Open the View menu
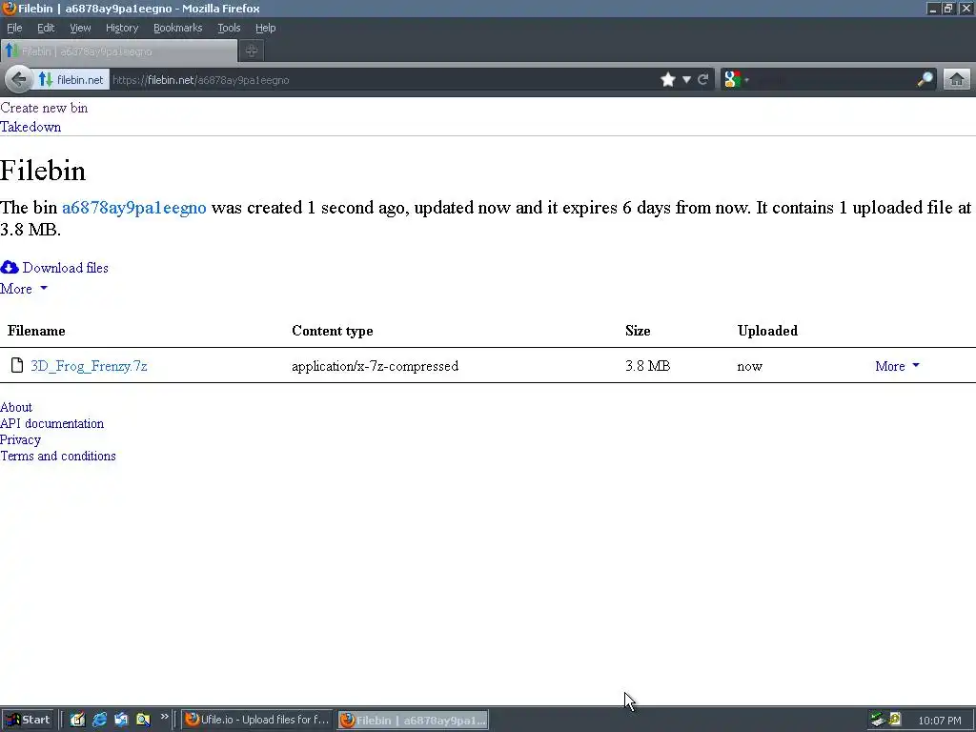Image resolution: width=976 pixels, height=732 pixels. (80, 28)
